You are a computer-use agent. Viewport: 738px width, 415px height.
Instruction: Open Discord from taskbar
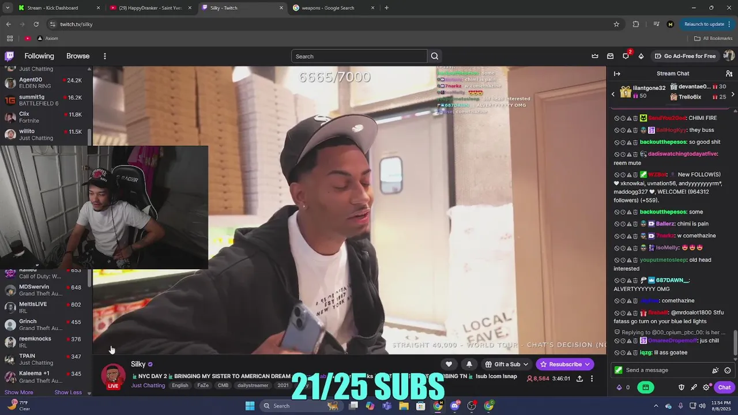point(455,406)
